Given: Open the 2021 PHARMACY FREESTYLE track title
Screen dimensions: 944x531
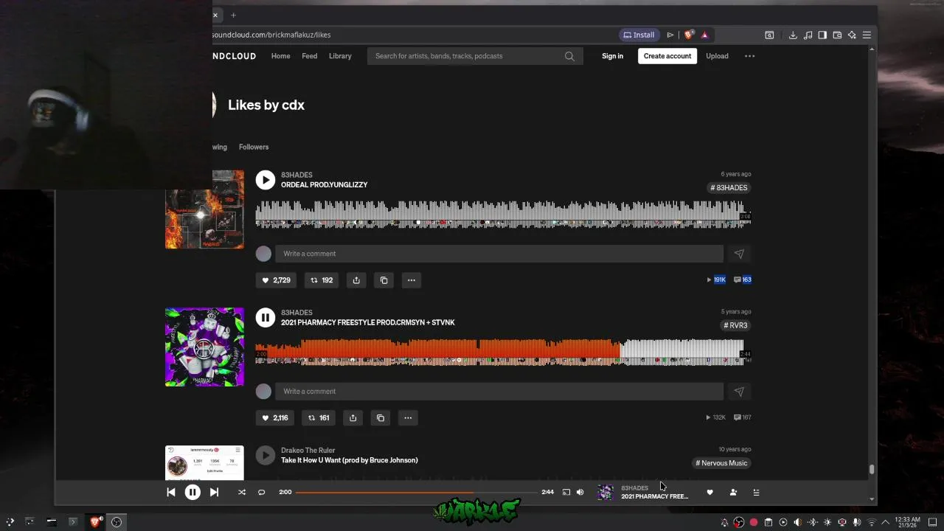Looking at the screenshot, I should (368, 322).
